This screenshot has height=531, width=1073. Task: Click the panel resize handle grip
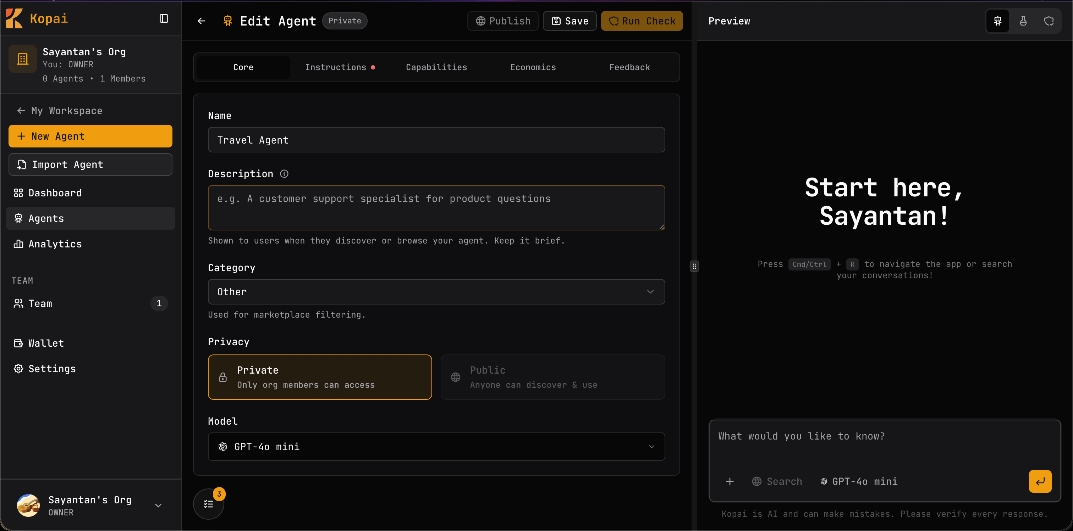point(694,266)
